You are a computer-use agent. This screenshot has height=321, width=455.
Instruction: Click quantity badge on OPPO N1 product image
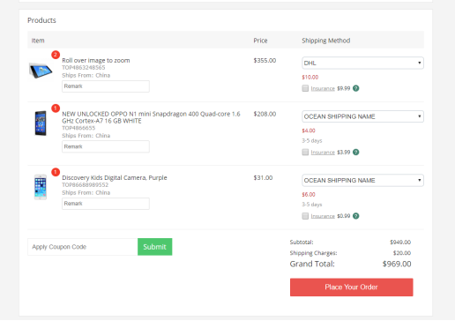[56, 108]
